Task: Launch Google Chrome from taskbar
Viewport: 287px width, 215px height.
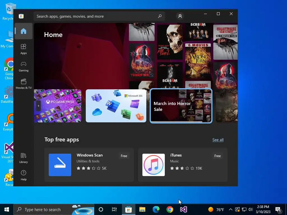Action: tap(170, 209)
